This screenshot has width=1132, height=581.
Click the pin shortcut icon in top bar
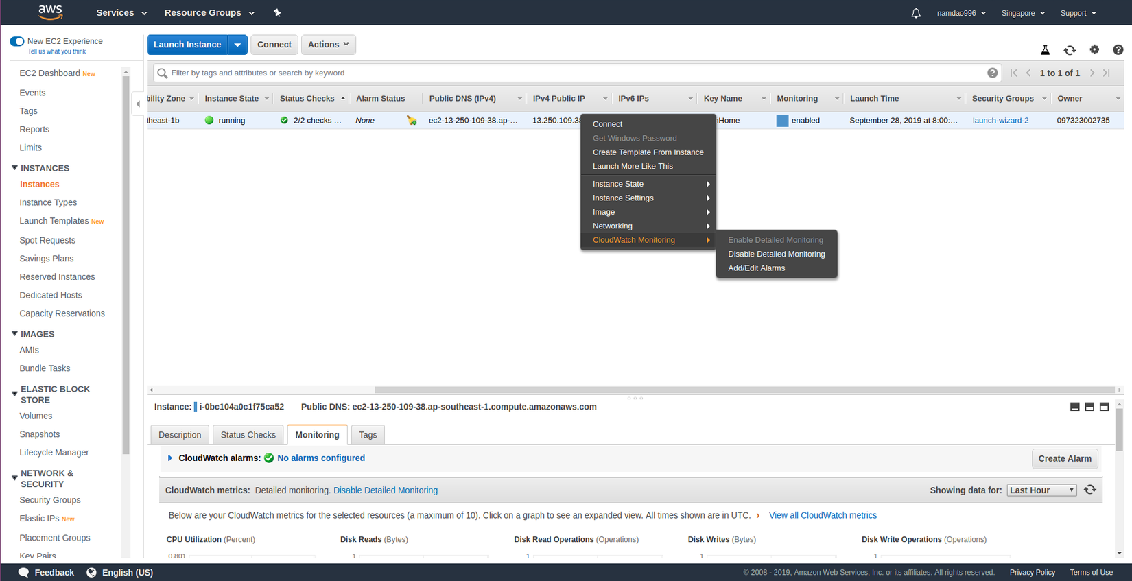(x=277, y=13)
